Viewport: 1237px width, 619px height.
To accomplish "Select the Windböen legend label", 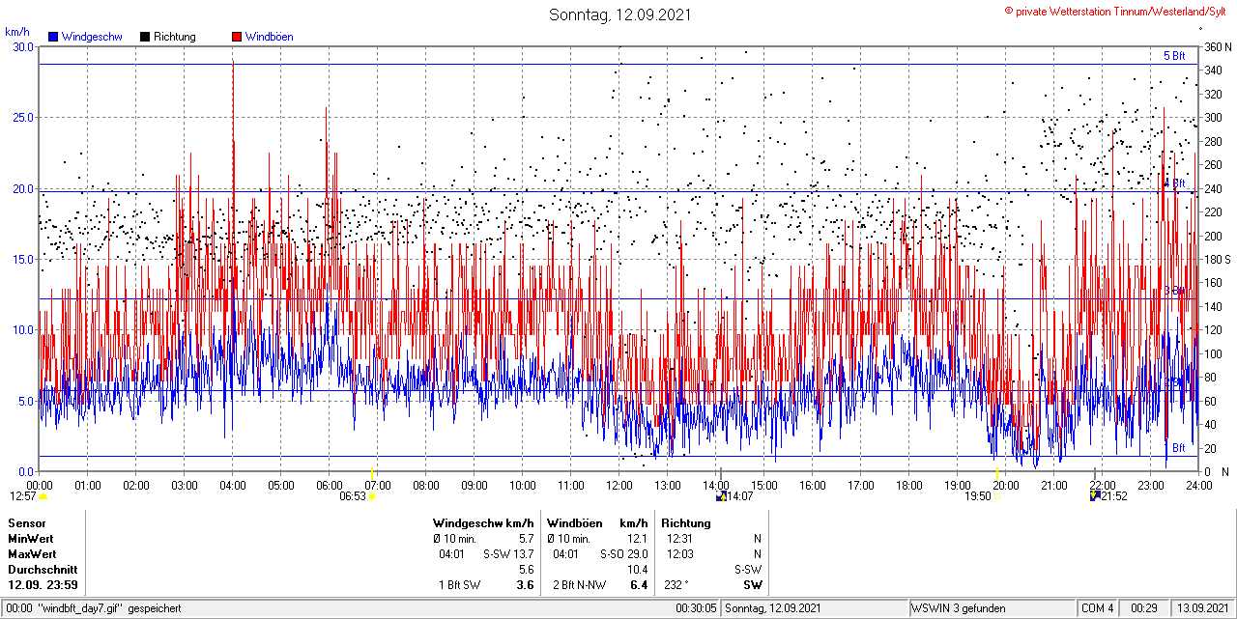I will point(270,38).
